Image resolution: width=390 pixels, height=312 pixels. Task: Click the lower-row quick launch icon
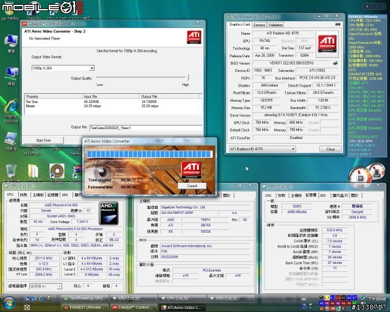tap(27, 307)
